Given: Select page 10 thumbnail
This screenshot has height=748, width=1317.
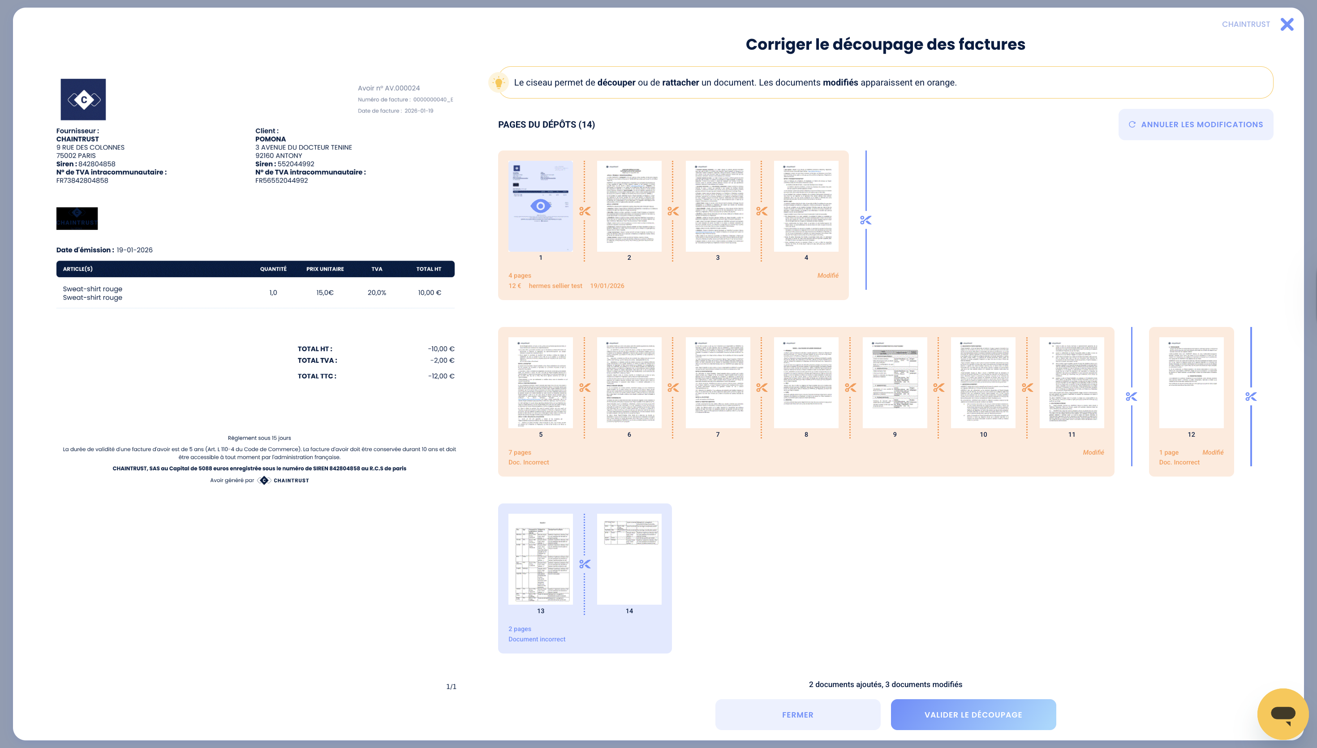Looking at the screenshot, I should point(983,383).
